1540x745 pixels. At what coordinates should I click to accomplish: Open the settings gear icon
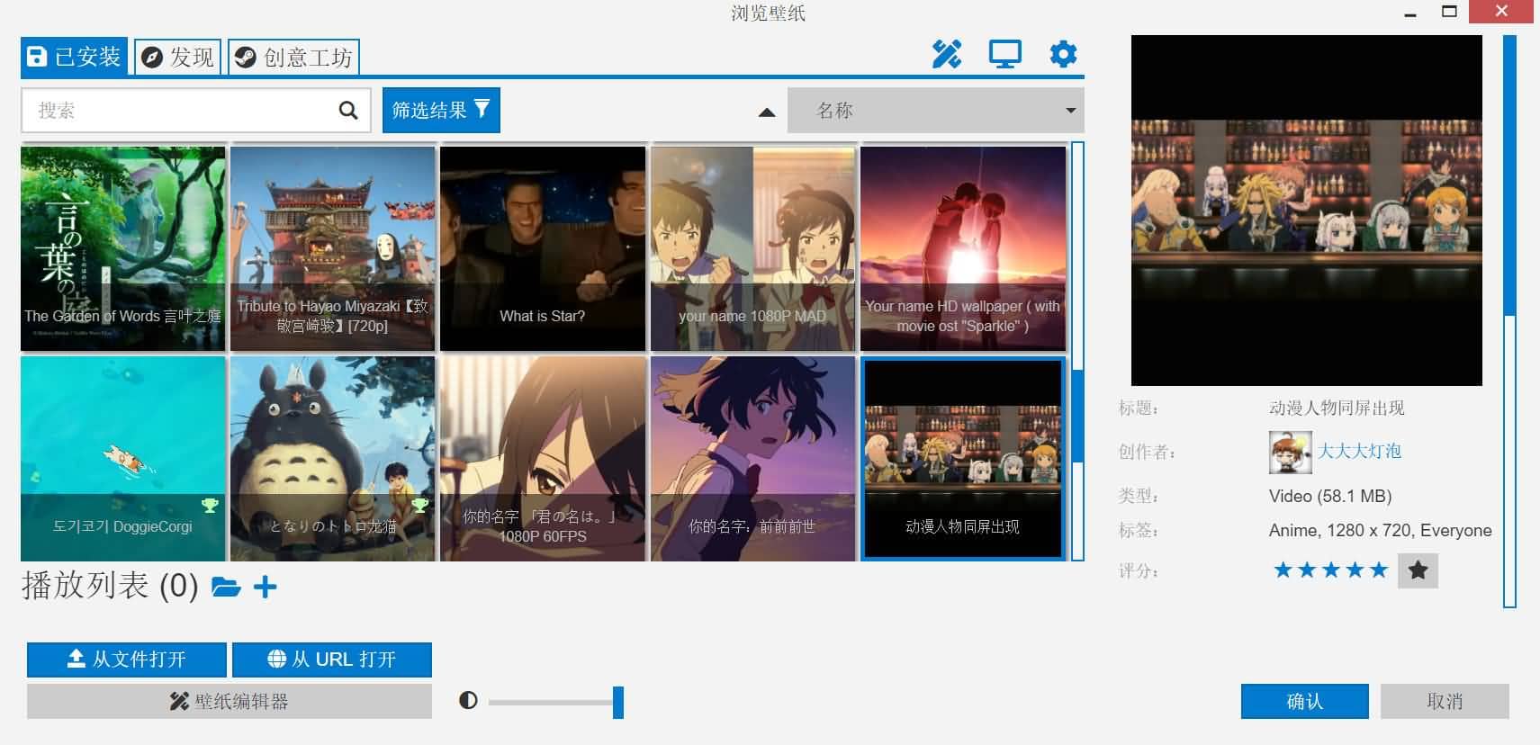pyautogui.click(x=1063, y=54)
